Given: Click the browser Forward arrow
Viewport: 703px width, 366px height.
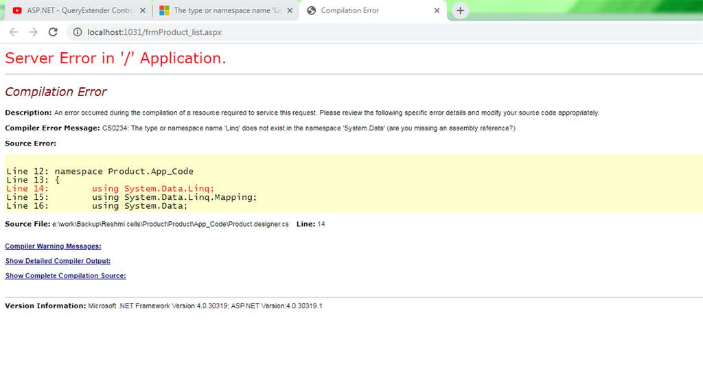Looking at the screenshot, I should pos(33,32).
